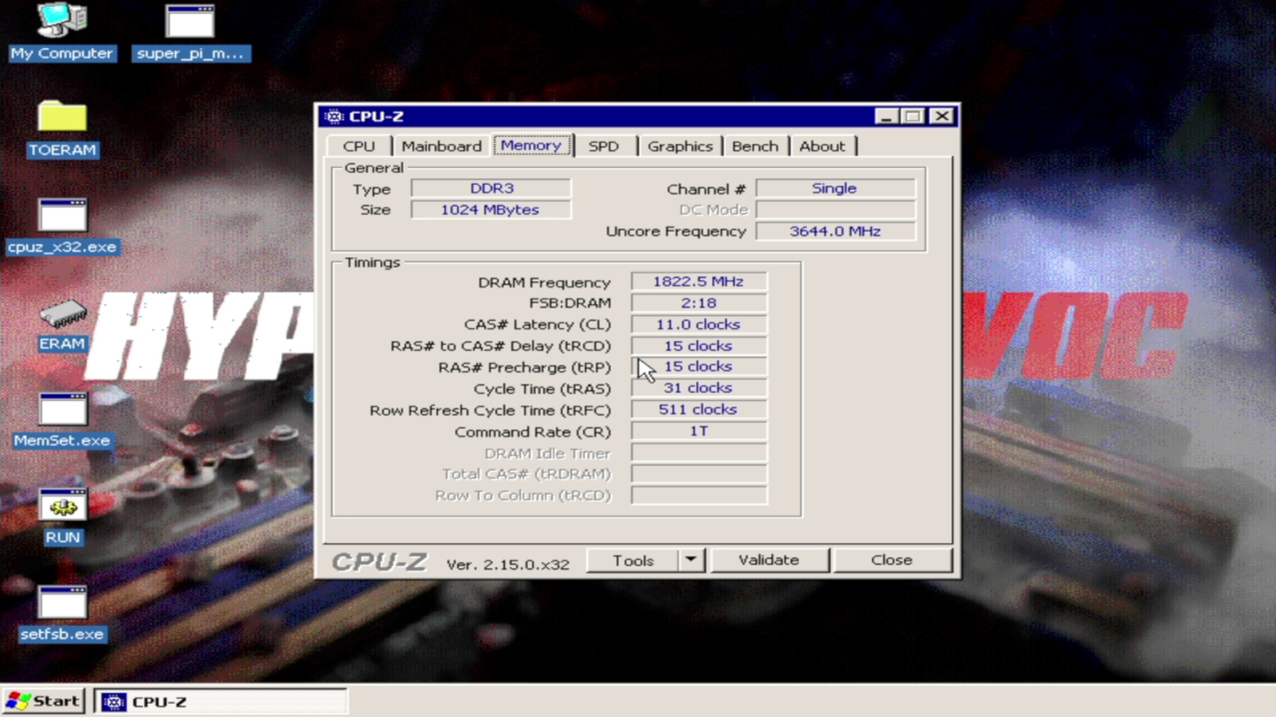Click the Close button in CPU-Z
This screenshot has width=1276, height=717.
click(x=892, y=560)
